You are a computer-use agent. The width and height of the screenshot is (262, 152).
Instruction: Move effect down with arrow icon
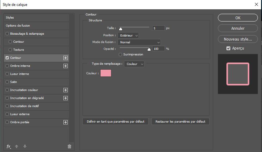click(x=25, y=146)
